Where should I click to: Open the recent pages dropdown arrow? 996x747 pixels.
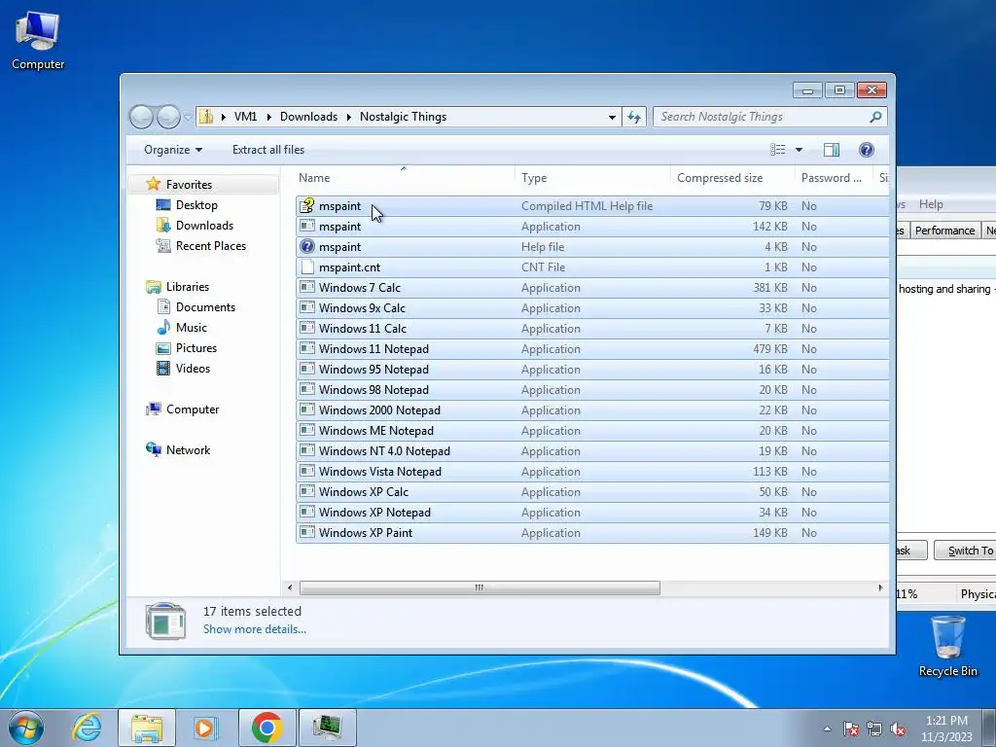(188, 117)
